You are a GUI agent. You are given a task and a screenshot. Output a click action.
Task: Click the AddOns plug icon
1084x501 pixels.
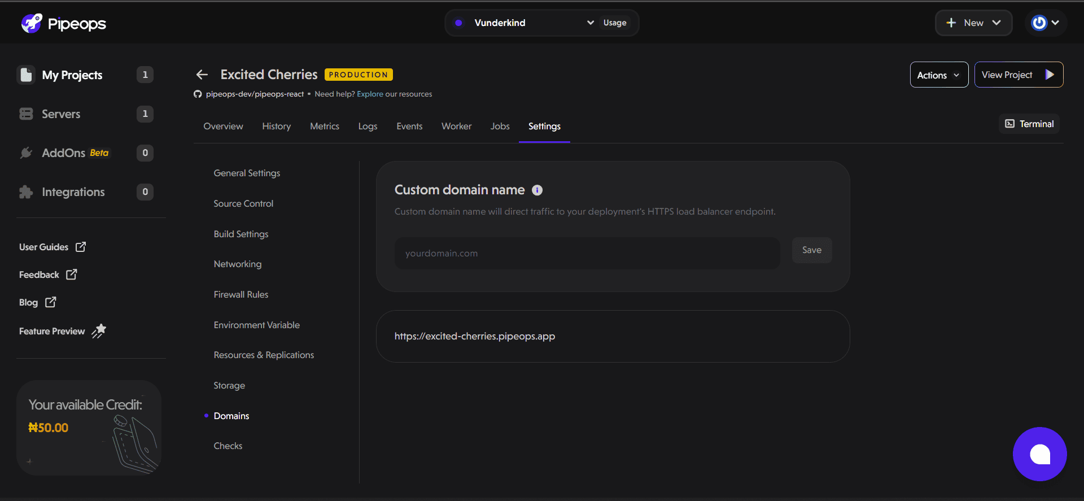(26, 153)
